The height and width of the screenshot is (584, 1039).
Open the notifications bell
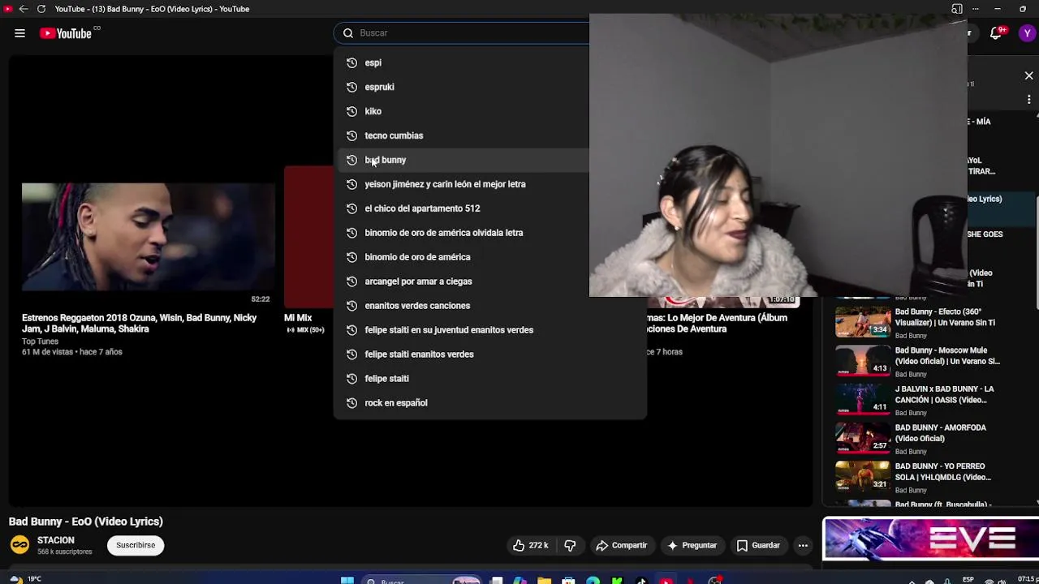(996, 33)
